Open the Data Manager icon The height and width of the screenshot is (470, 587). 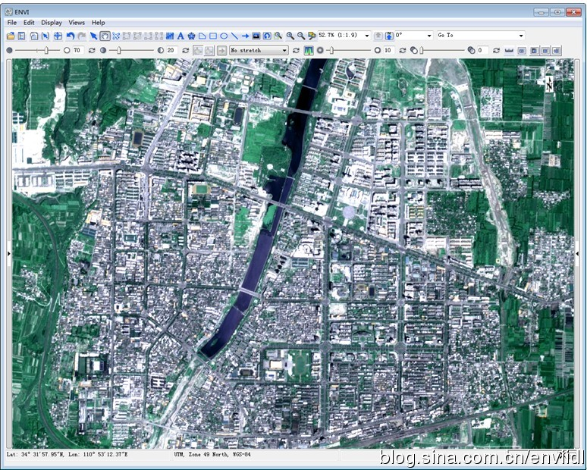tap(21, 36)
